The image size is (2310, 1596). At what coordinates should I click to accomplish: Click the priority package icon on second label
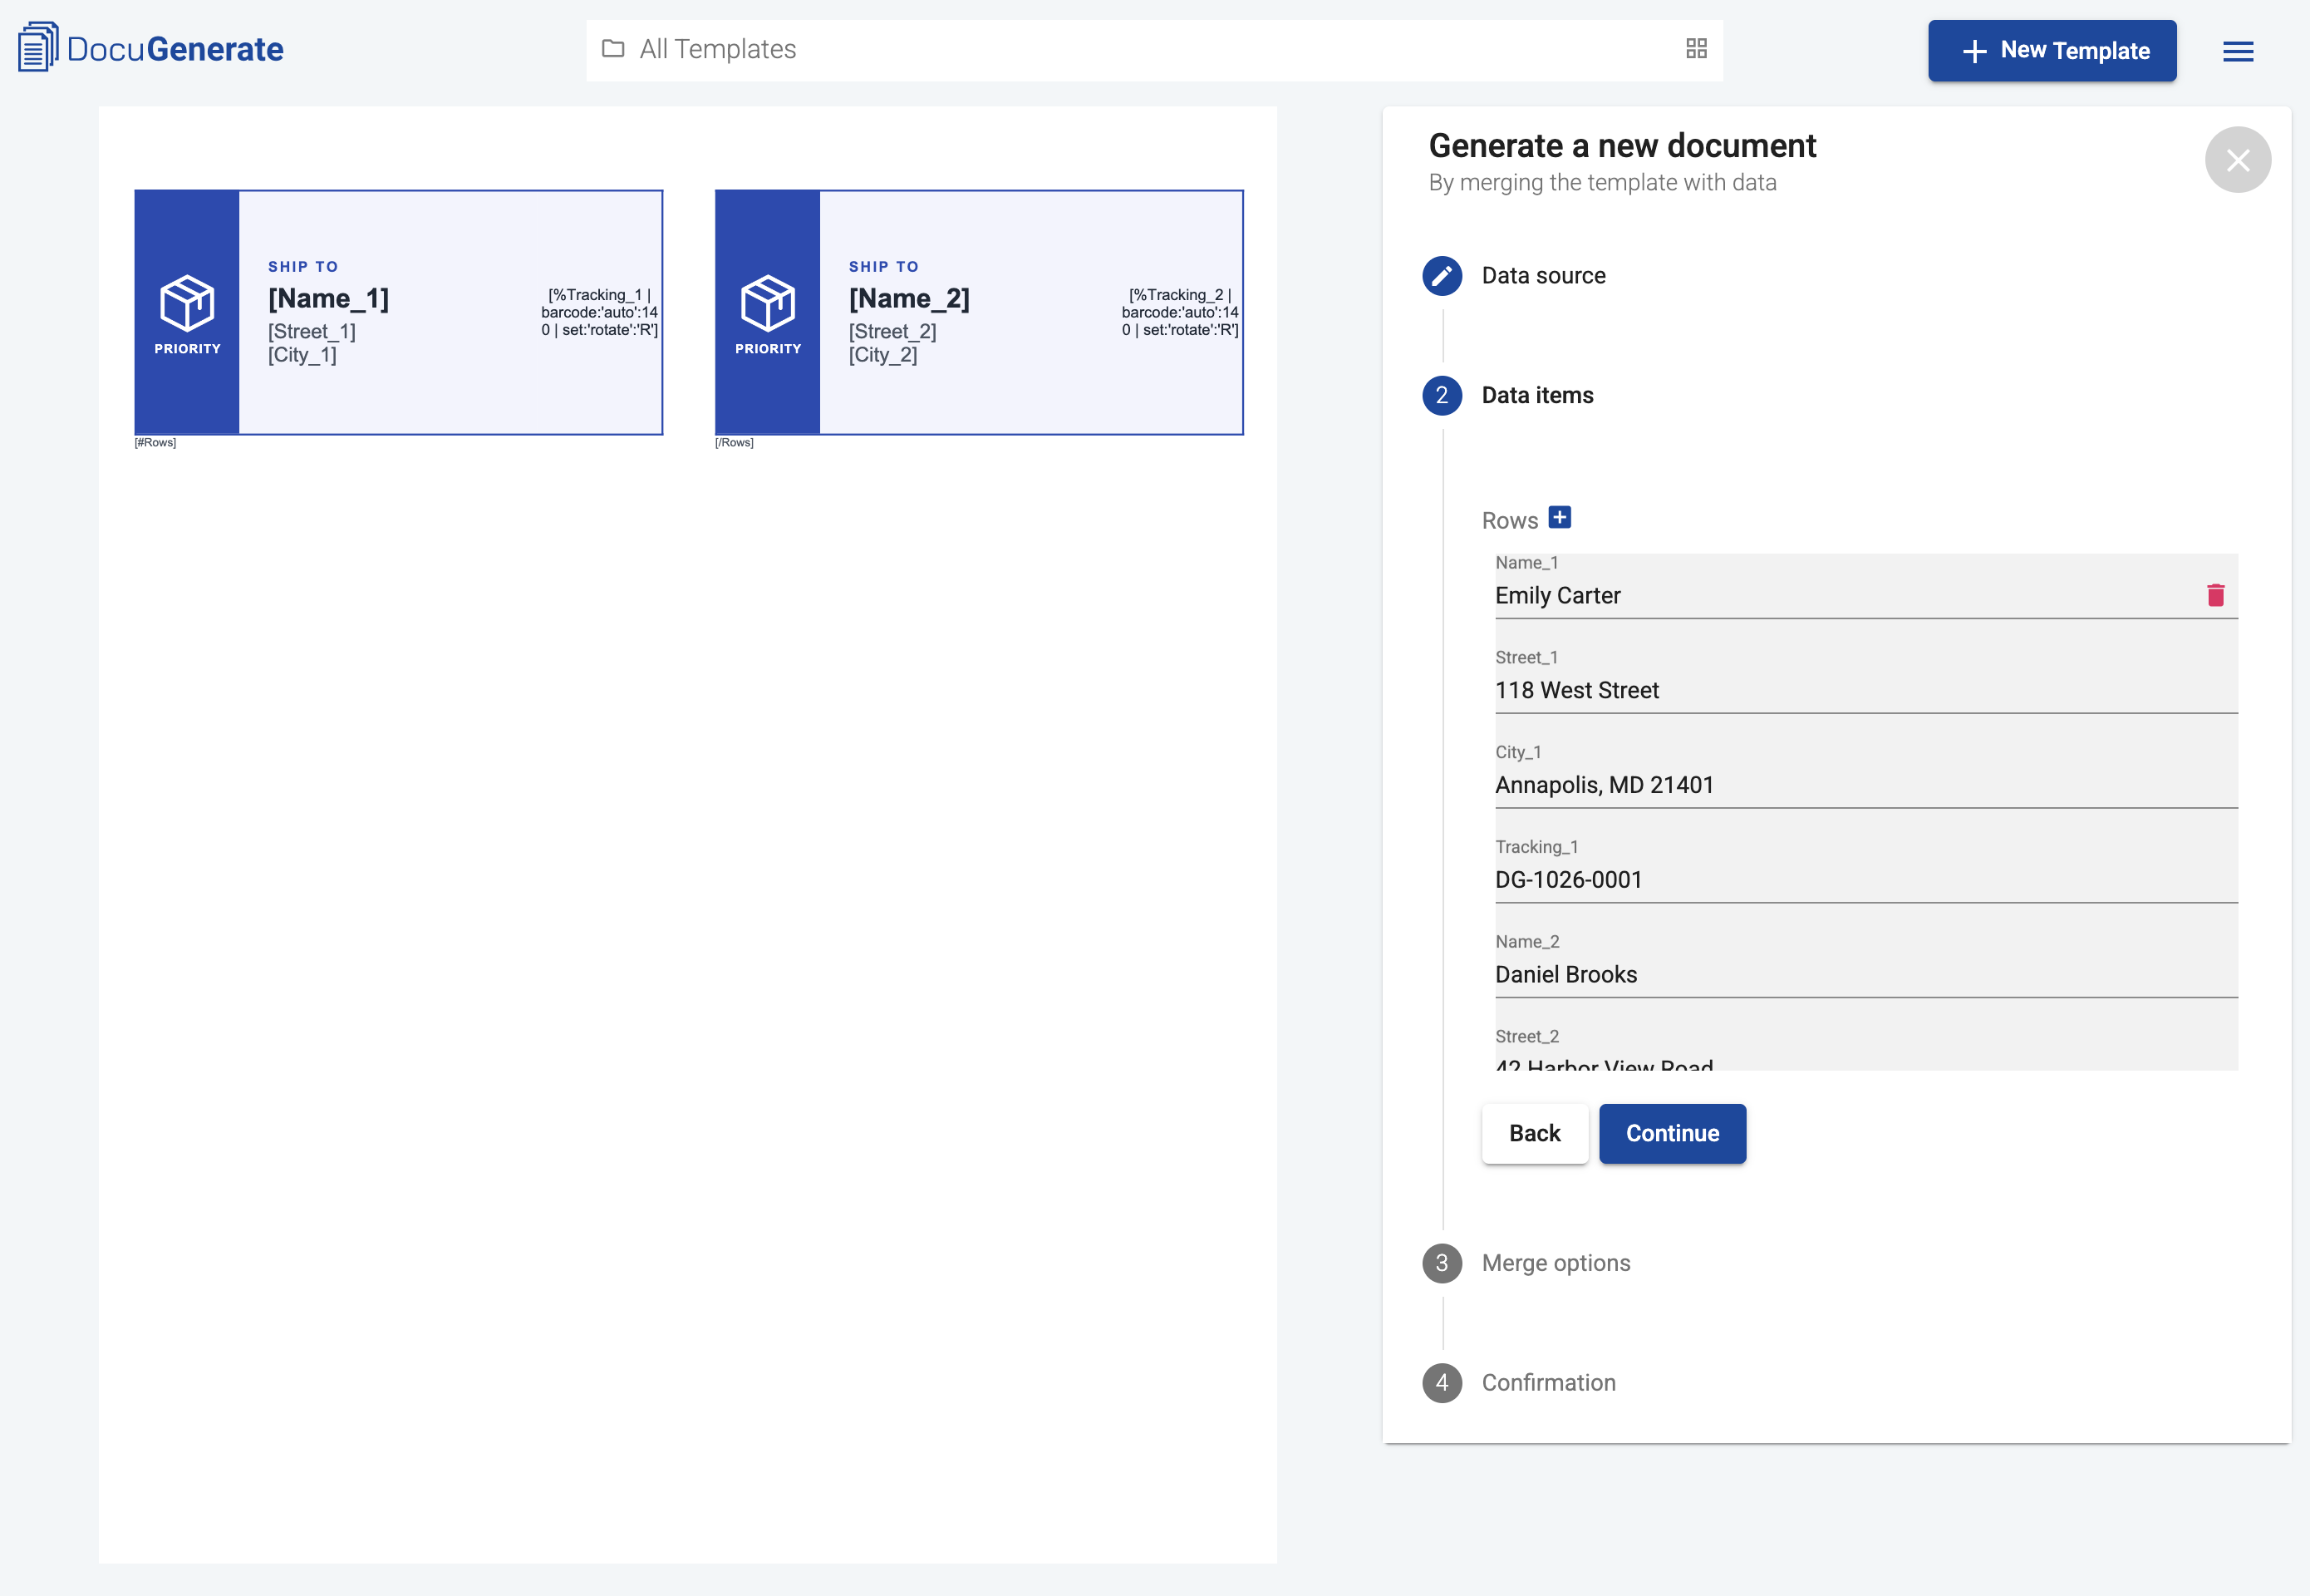point(768,303)
